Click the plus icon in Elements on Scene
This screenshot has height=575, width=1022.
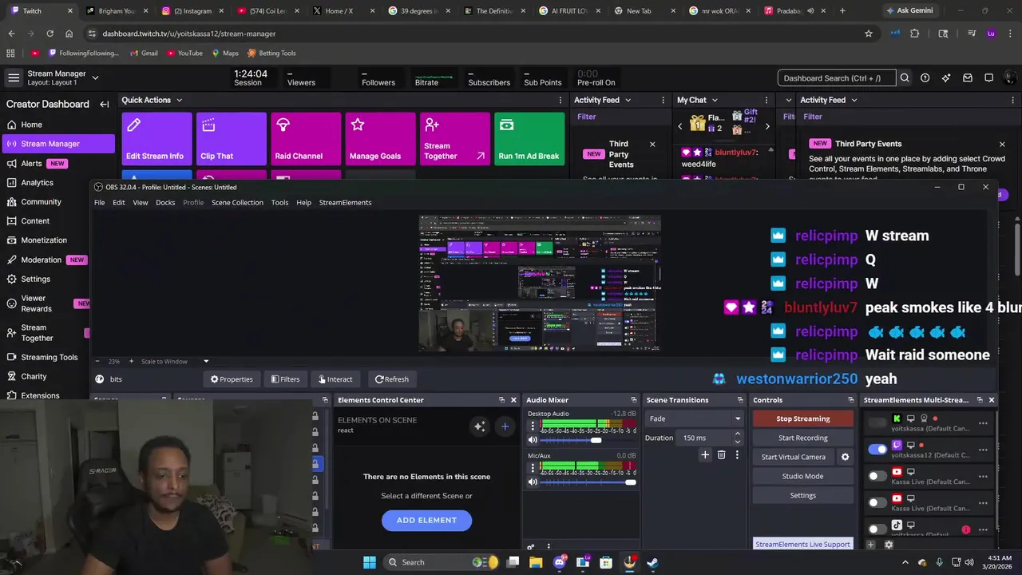click(505, 426)
